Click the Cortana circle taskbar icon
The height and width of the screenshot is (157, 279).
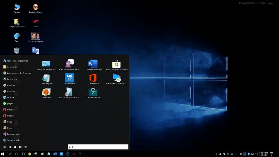pos(16,154)
